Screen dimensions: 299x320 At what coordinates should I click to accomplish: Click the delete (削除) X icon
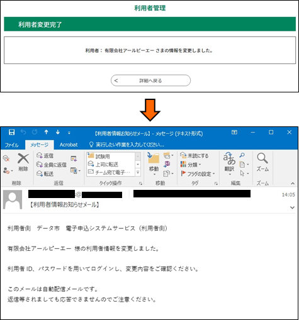pos(23,158)
